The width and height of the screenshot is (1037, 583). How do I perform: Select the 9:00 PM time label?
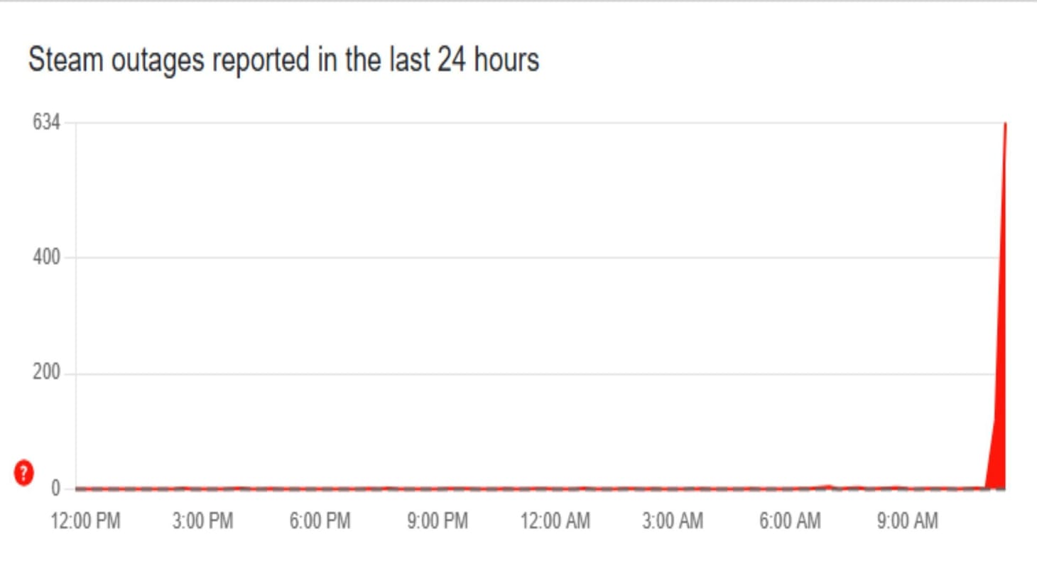coord(438,521)
